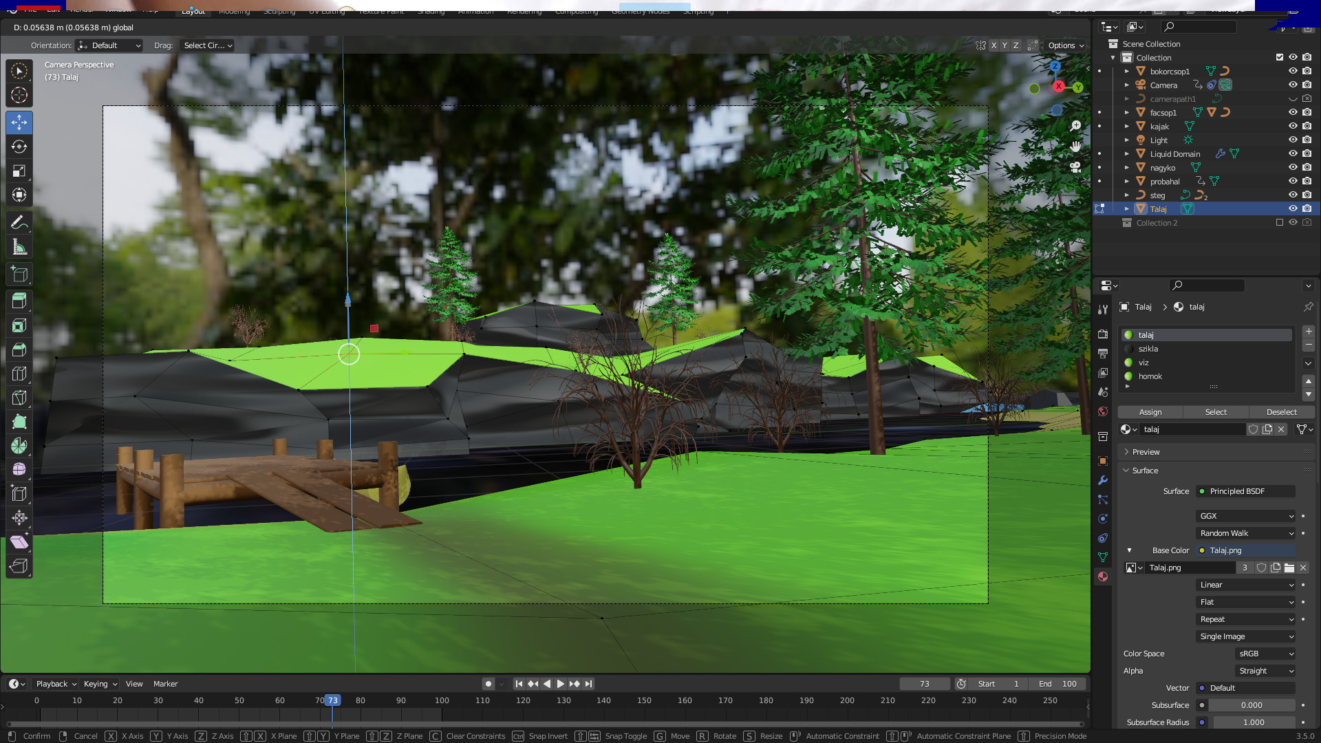
Task: Select the Spin tool
Action: pos(19,446)
